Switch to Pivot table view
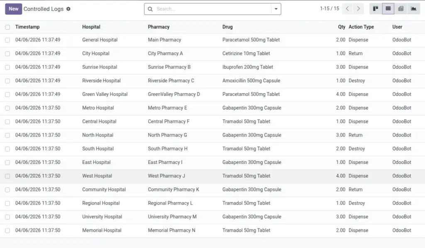 401,9
